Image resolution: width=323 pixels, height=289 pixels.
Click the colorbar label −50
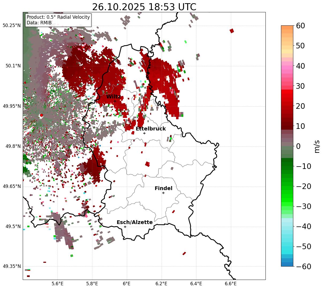(x=303, y=246)
